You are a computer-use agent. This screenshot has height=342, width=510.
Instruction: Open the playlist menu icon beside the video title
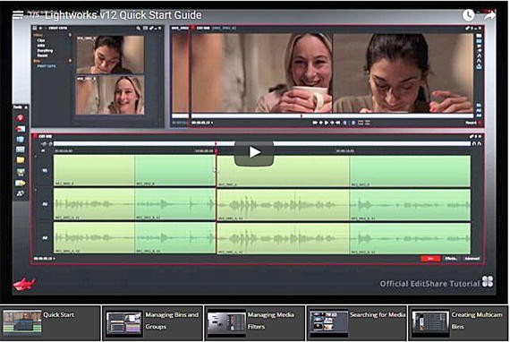[x=18, y=14]
